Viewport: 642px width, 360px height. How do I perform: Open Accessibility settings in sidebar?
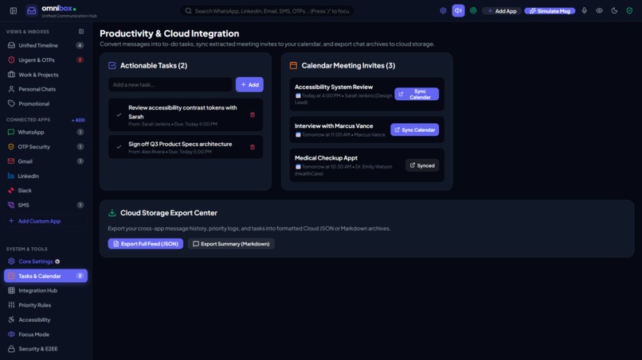[x=45, y=320]
